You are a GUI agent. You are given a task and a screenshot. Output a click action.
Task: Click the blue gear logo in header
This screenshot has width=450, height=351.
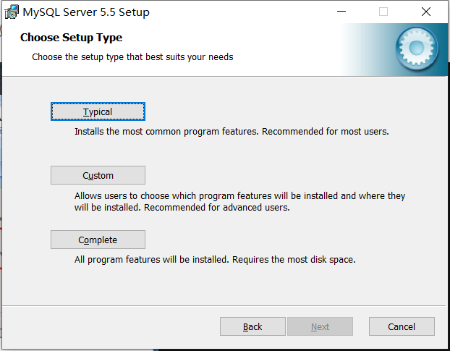(417, 48)
